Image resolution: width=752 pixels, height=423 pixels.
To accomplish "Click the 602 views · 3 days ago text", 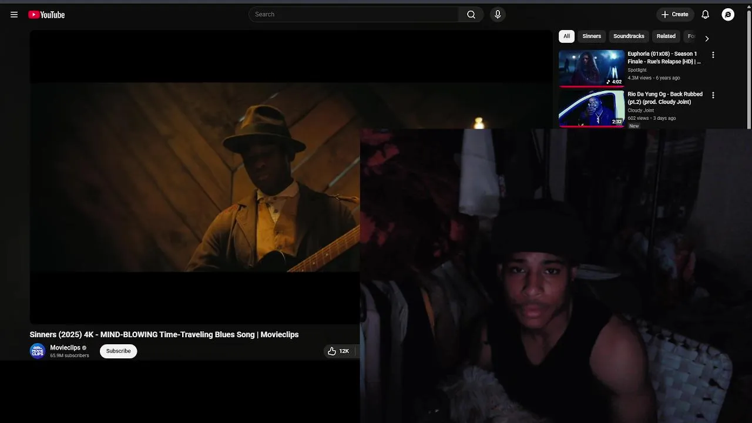I will [x=652, y=117].
